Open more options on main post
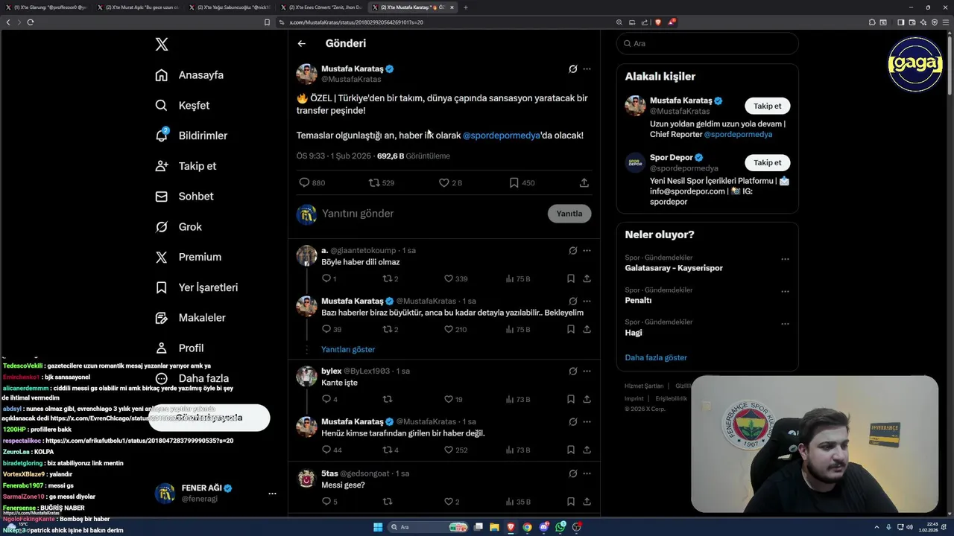The image size is (954, 536). pos(587,69)
